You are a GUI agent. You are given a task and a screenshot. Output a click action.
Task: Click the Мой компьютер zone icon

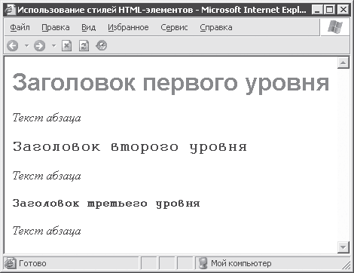pyautogui.click(x=203, y=263)
